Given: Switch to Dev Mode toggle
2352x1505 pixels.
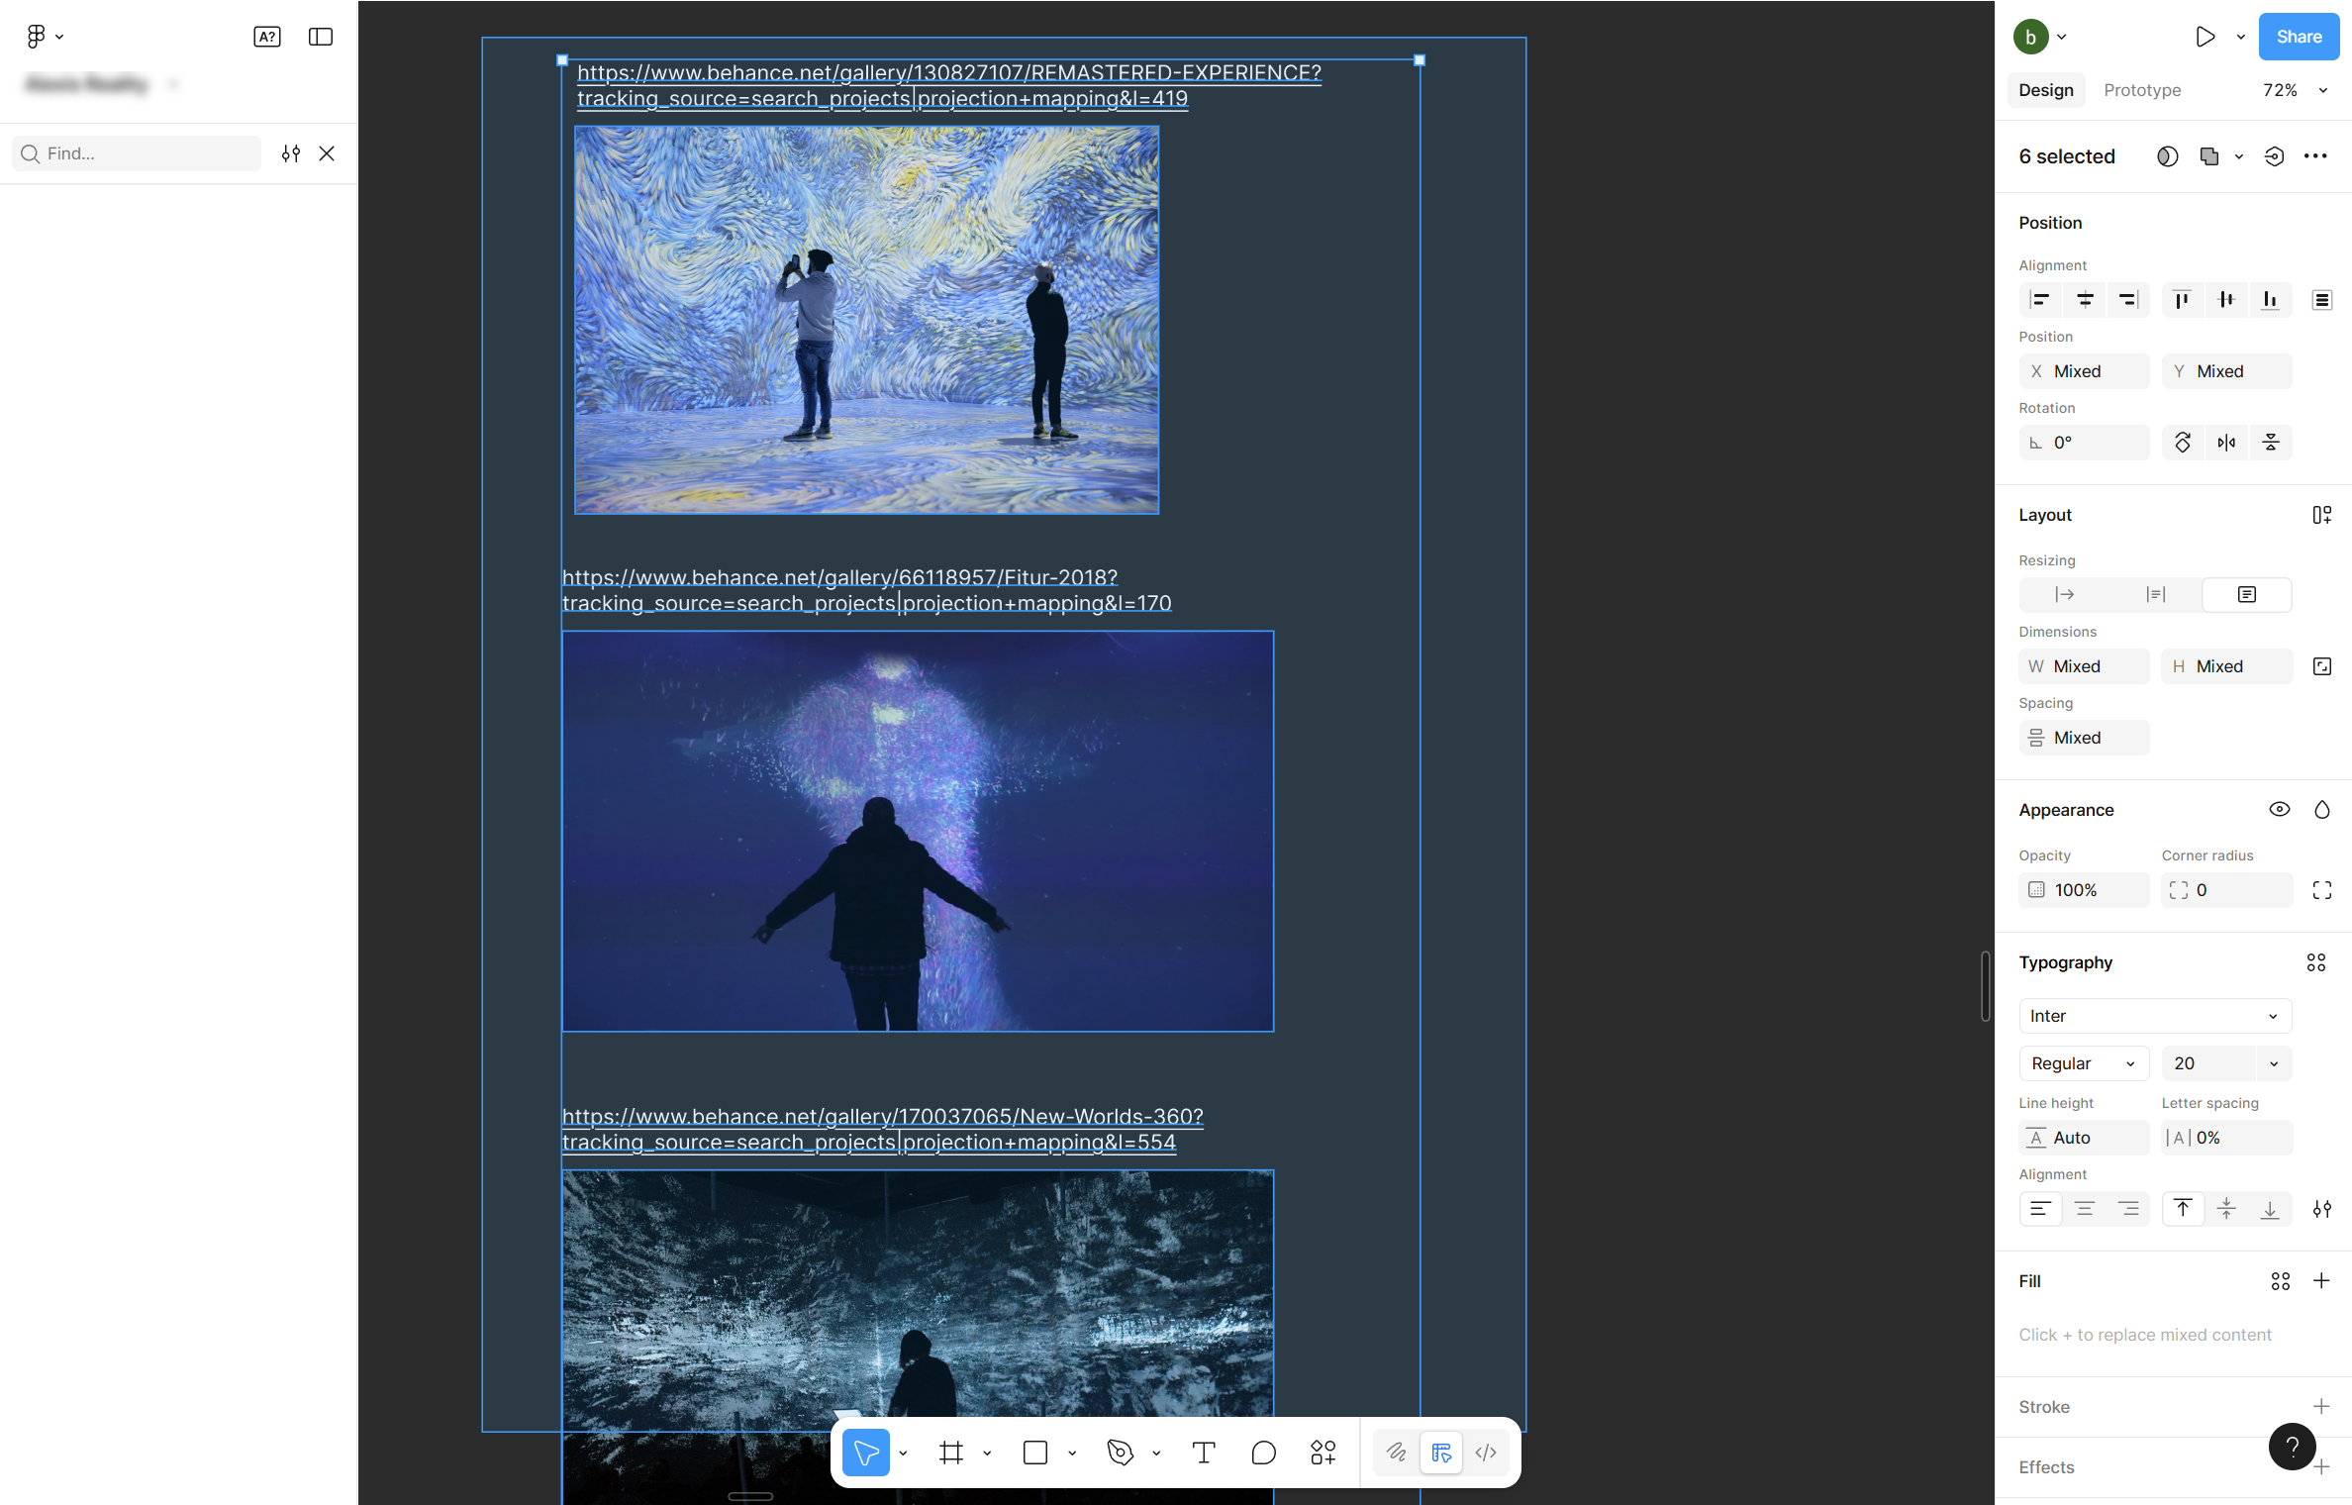Looking at the screenshot, I should tap(1485, 1453).
